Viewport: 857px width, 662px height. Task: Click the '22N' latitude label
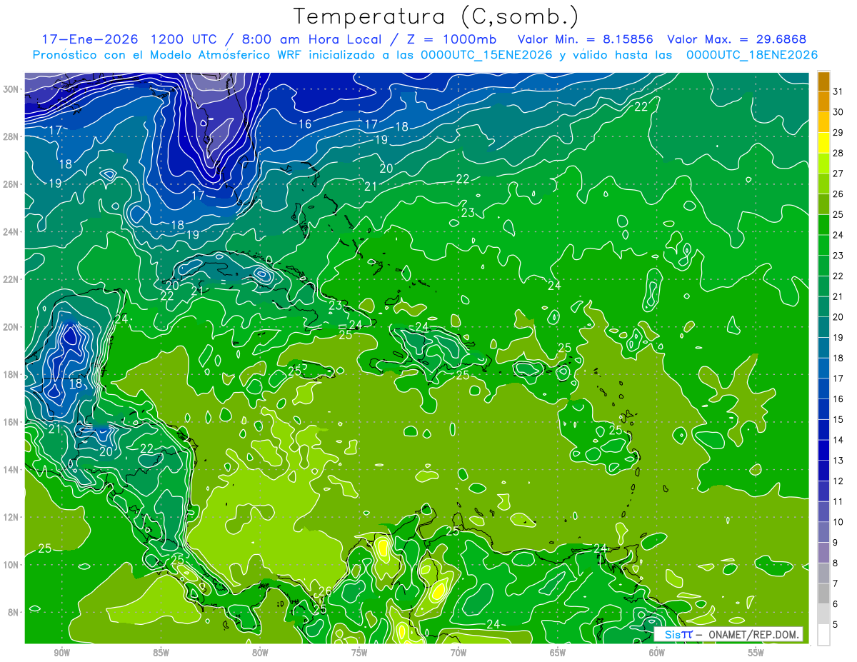pyautogui.click(x=12, y=279)
